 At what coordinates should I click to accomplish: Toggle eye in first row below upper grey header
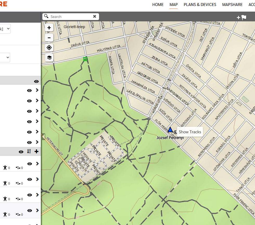29,91
